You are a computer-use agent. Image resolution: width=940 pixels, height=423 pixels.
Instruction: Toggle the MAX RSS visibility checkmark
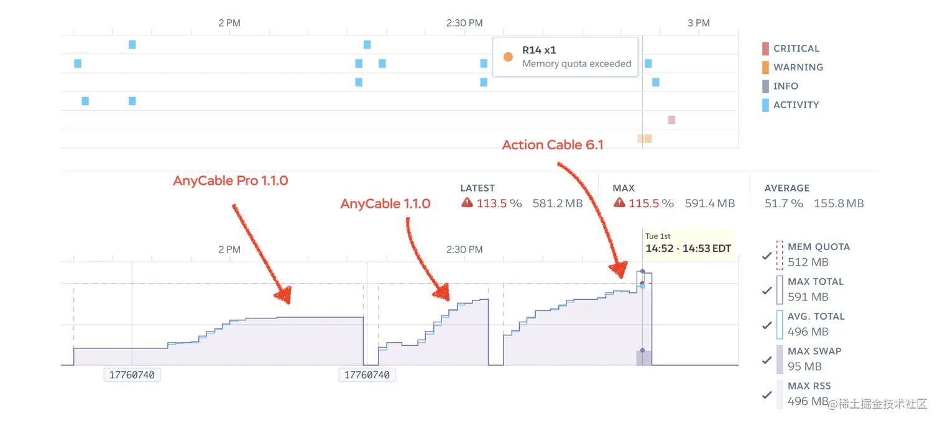767,394
